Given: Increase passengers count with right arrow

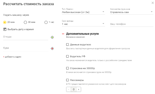Looking at the screenshot, I should click(x=79, y=89).
